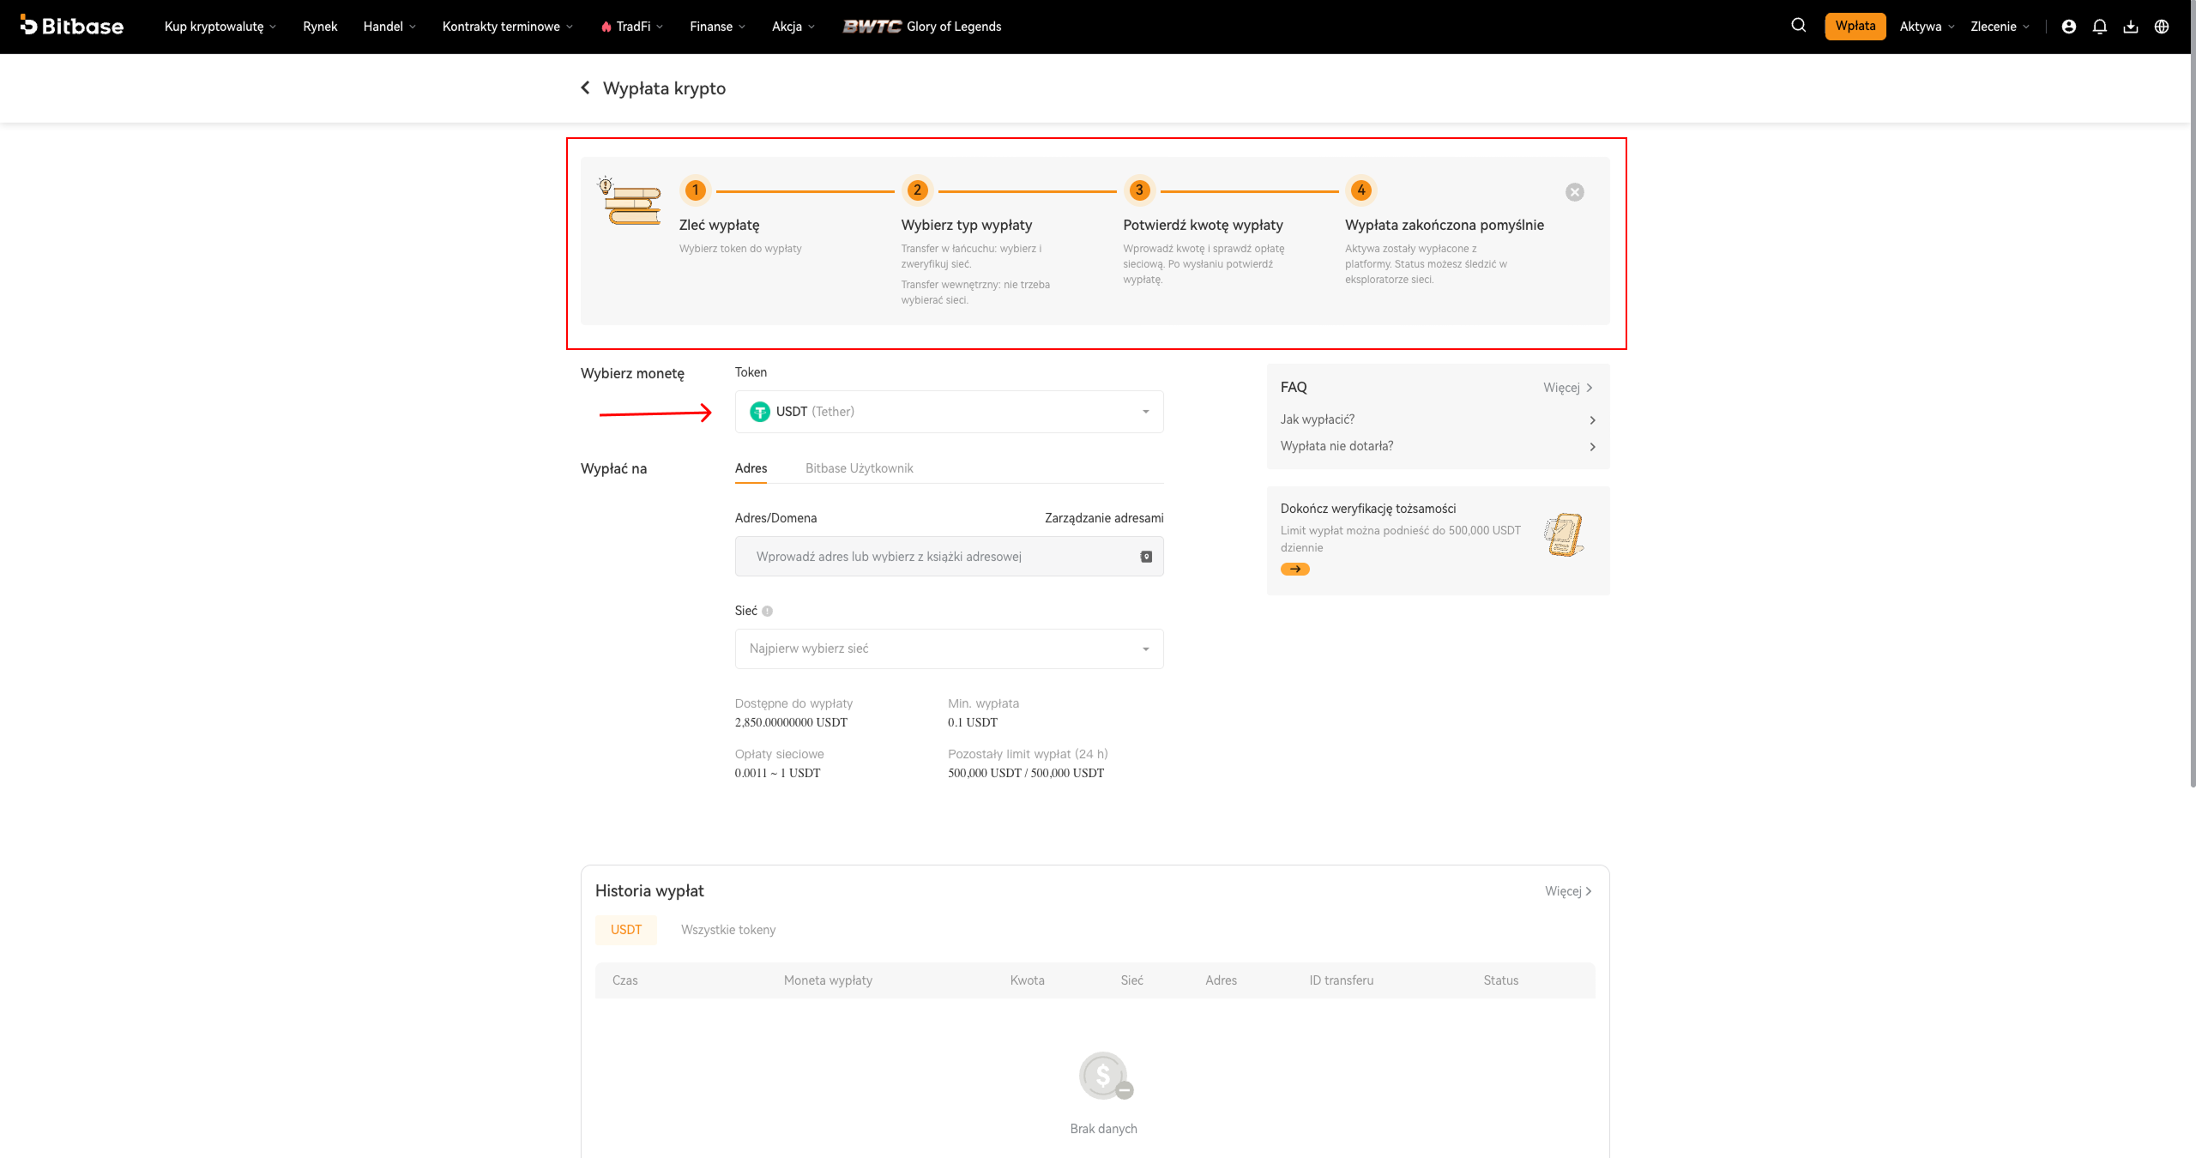Switch to Bitbase Użytkownik tab
Screen dimensions: 2196x1158
coord(859,468)
